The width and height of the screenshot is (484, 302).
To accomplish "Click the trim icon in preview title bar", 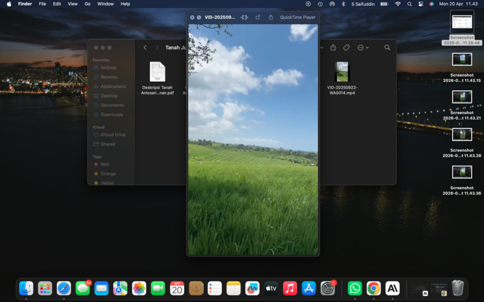I will click(244, 17).
